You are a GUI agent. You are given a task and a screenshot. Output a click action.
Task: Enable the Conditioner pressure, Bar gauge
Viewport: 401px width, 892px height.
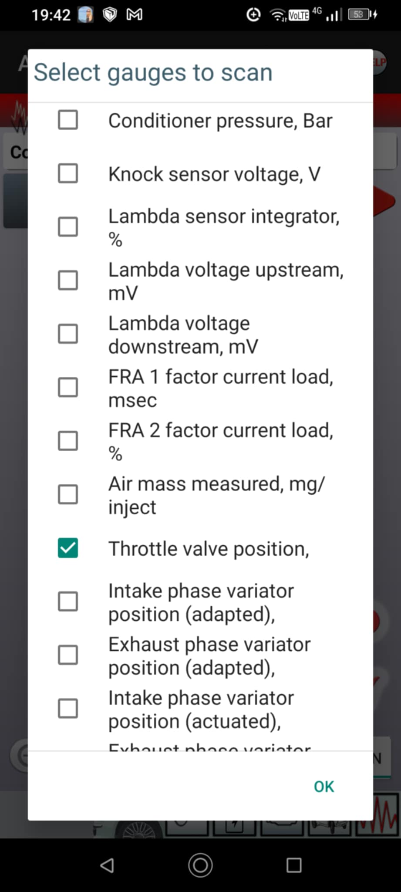68,120
